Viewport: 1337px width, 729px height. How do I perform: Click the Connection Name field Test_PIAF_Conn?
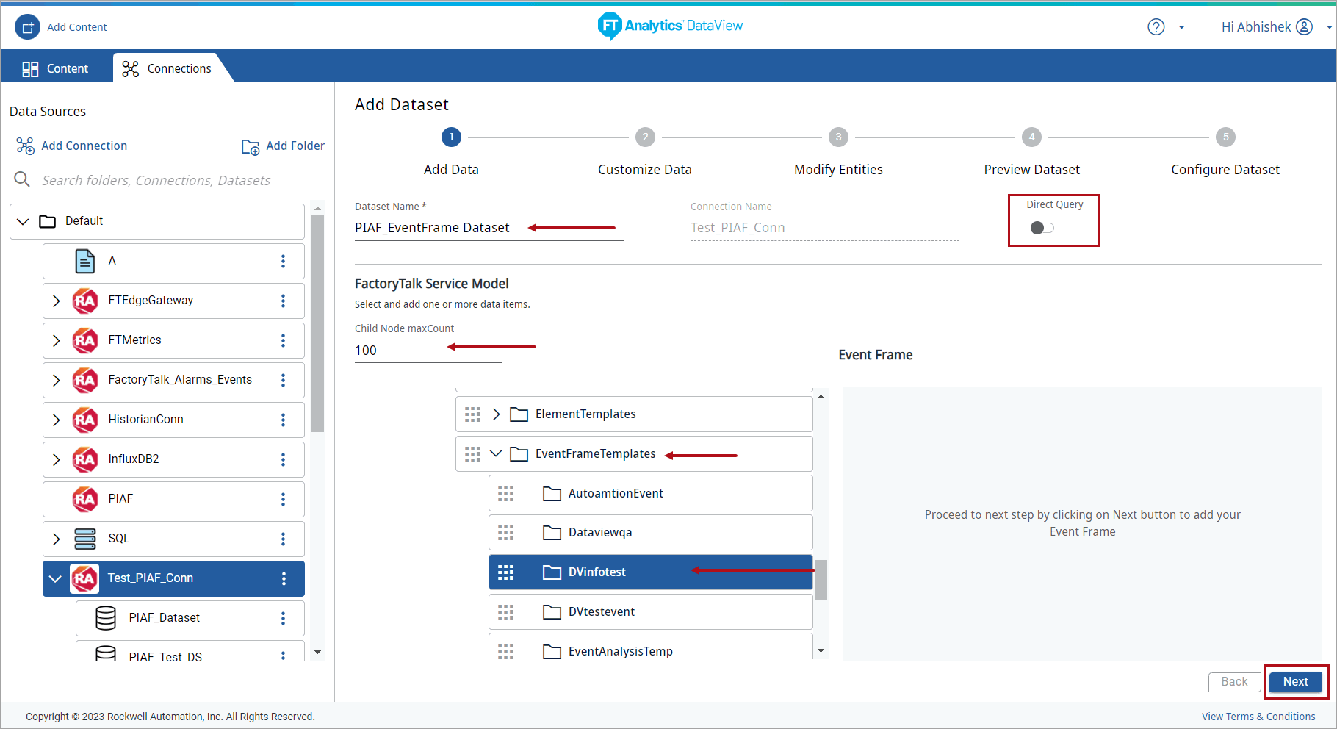click(x=825, y=228)
